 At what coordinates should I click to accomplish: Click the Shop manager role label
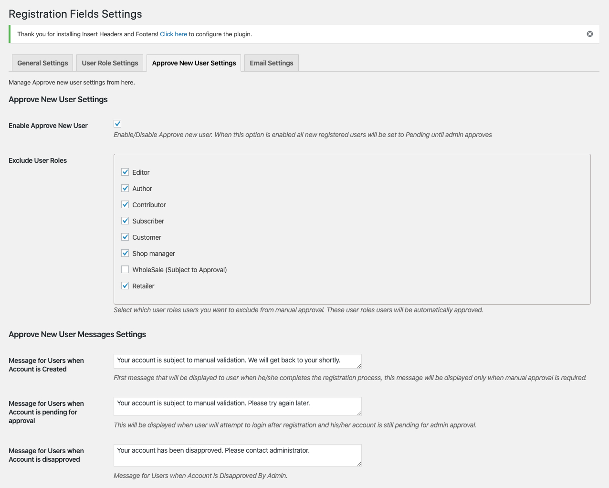pos(154,254)
